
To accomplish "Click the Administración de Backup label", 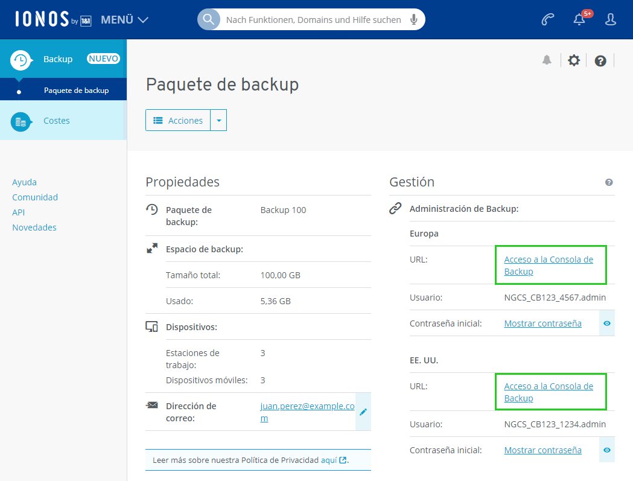I will point(464,209).
